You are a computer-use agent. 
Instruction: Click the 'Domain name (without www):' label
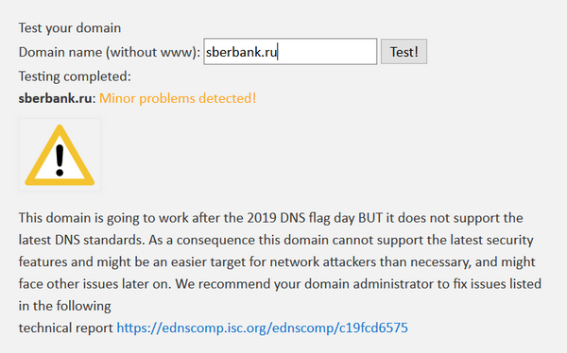click(x=110, y=52)
